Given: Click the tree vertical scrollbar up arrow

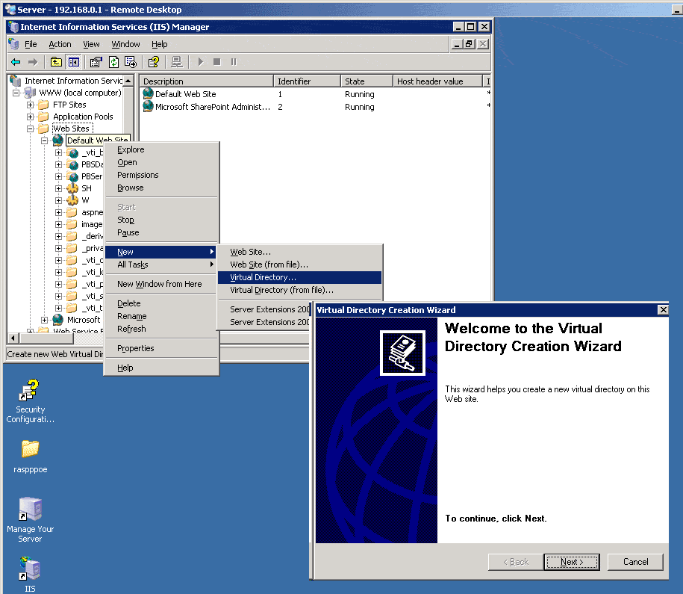Looking at the screenshot, I should point(128,81).
